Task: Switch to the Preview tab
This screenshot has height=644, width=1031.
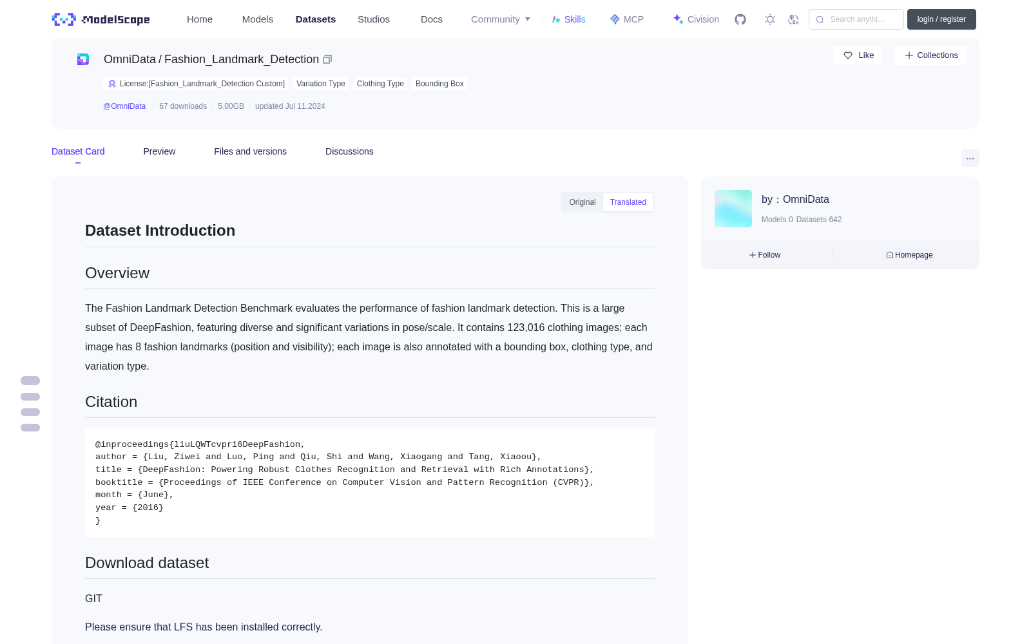Action: (x=159, y=151)
